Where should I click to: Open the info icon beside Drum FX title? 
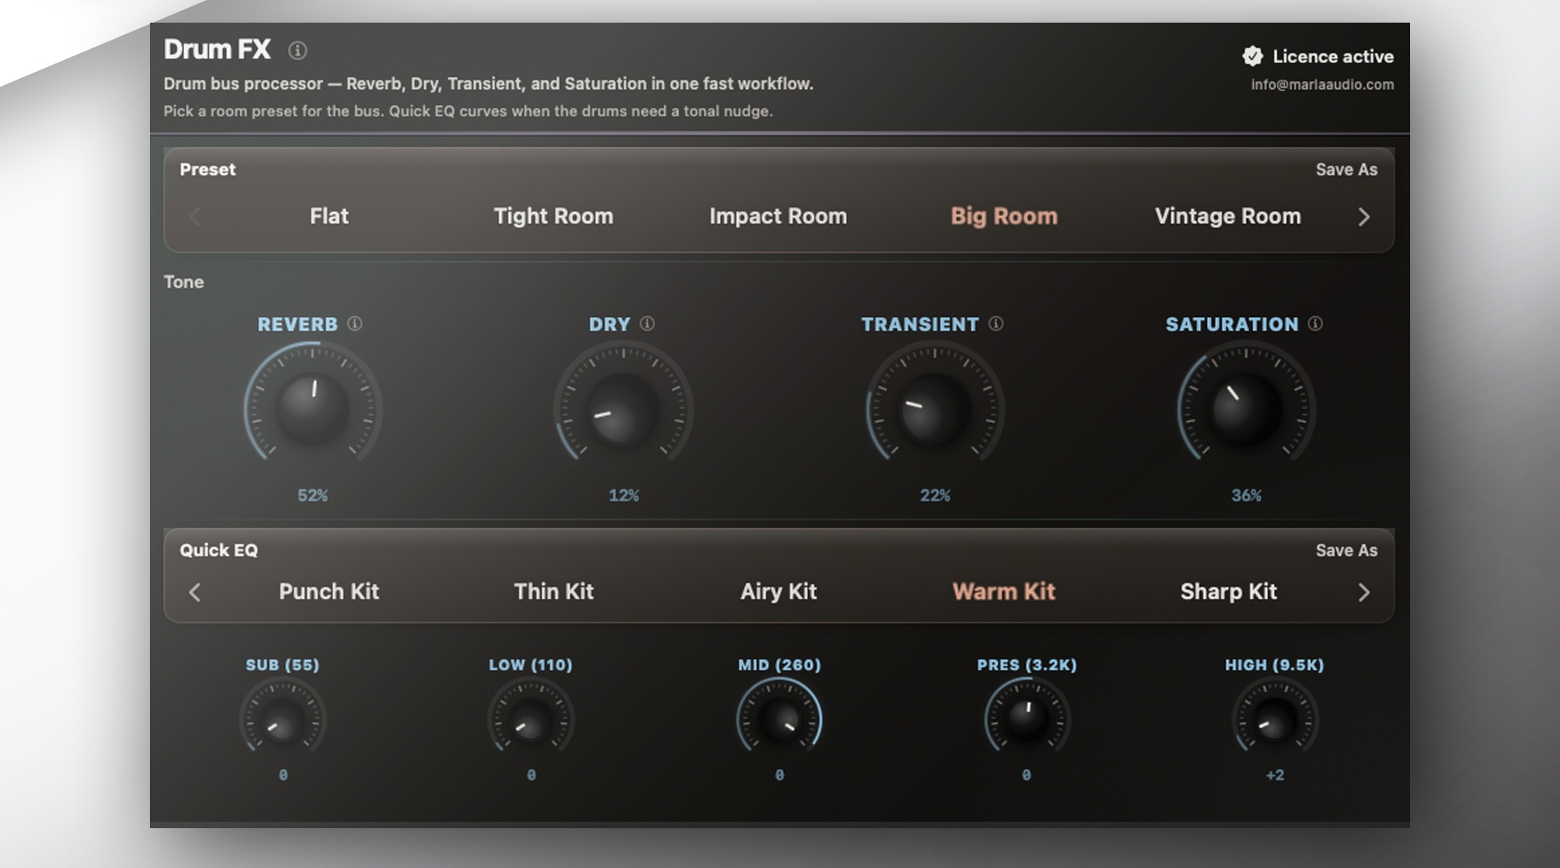coord(297,51)
